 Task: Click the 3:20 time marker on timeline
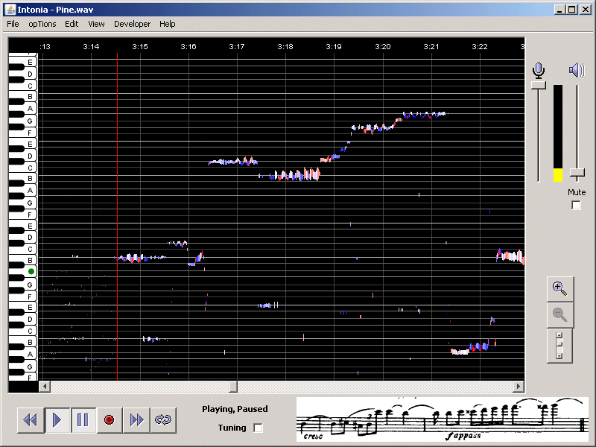[x=383, y=46]
